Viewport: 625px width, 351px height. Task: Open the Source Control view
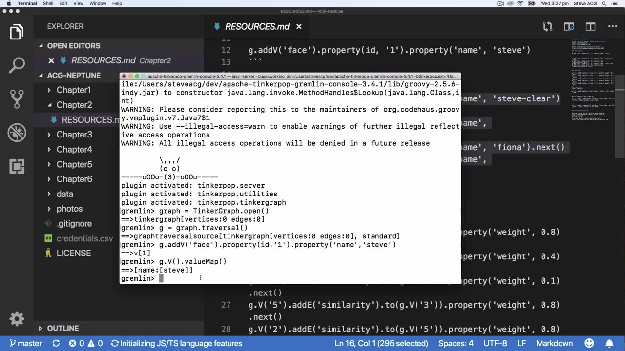click(x=17, y=99)
